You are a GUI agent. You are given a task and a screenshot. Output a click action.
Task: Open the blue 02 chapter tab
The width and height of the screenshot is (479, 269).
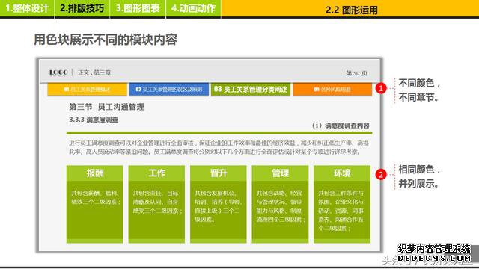[x=169, y=90]
